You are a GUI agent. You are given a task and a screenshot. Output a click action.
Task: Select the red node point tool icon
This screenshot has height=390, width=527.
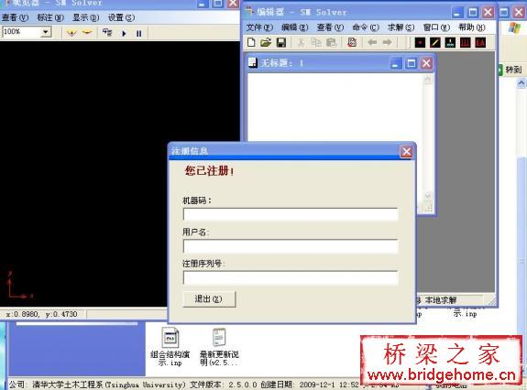click(x=420, y=42)
